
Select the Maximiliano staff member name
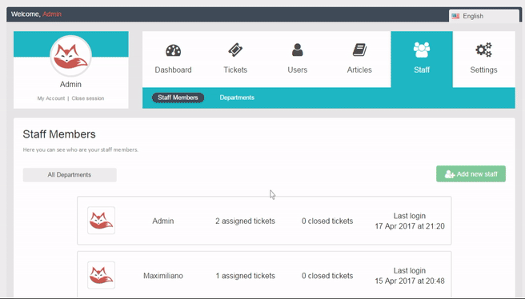click(x=163, y=276)
